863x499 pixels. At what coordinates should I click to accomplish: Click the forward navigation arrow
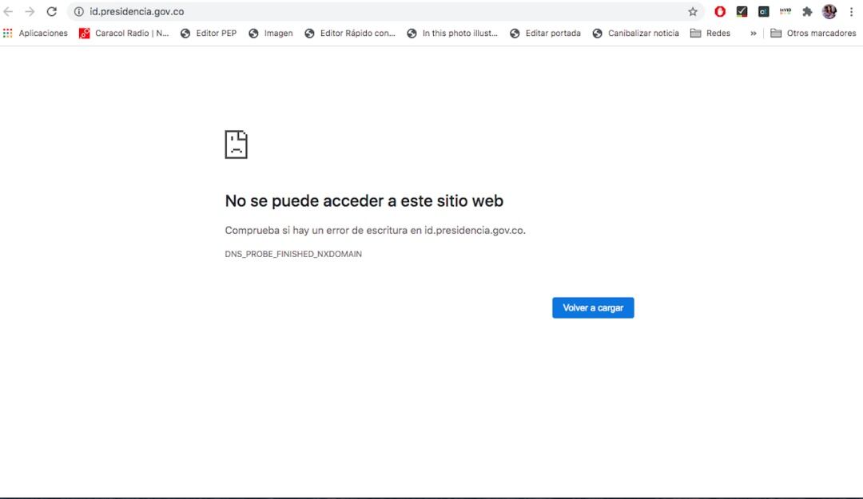coord(31,12)
